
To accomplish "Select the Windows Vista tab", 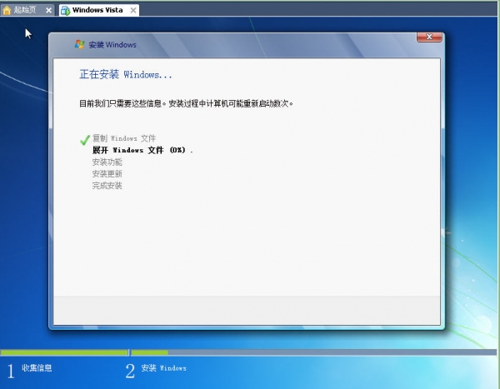I will pos(99,10).
